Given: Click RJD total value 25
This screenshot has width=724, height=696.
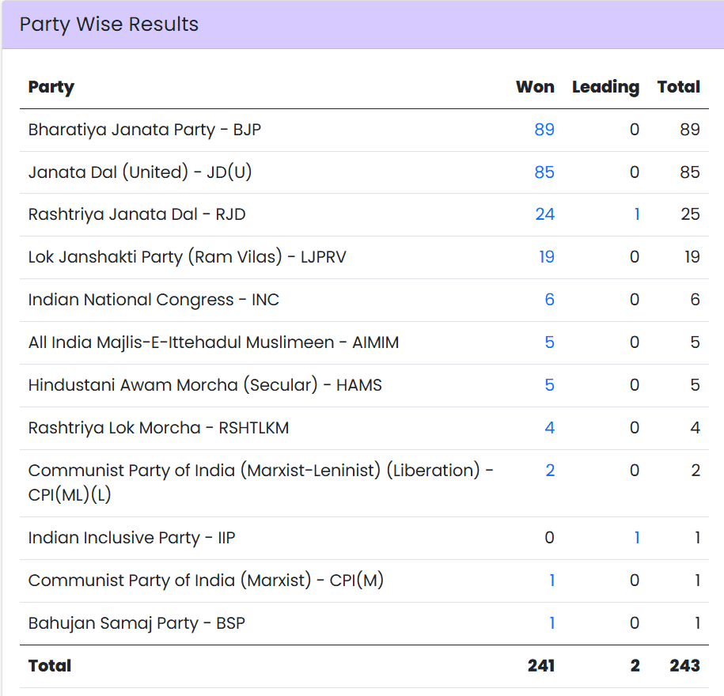Looking at the screenshot, I should pos(690,214).
